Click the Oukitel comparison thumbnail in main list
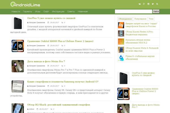170x113 pixels. [18, 46]
